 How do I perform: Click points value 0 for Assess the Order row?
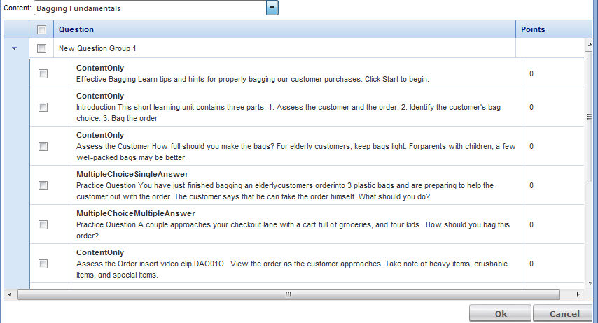pos(531,264)
